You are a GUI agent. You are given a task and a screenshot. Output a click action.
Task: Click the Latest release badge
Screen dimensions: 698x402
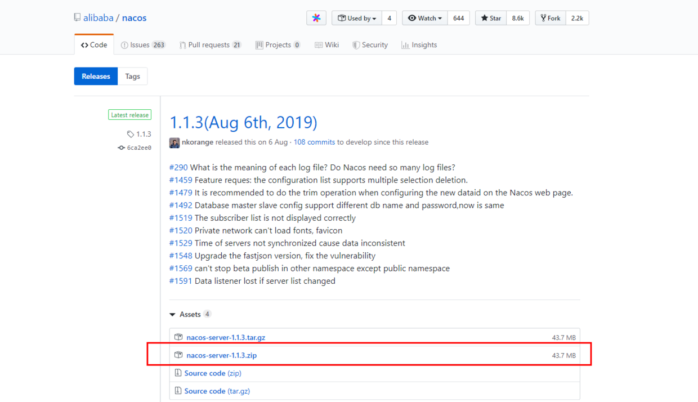click(x=129, y=115)
